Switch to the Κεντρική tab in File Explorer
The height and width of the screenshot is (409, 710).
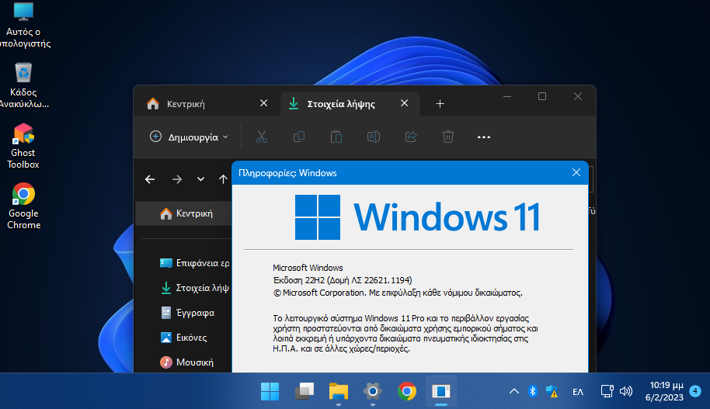pos(186,104)
